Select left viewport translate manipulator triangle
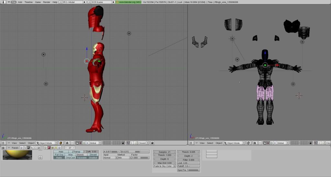Image resolution: width=331 pixels, height=177 pixels. pos(81,143)
